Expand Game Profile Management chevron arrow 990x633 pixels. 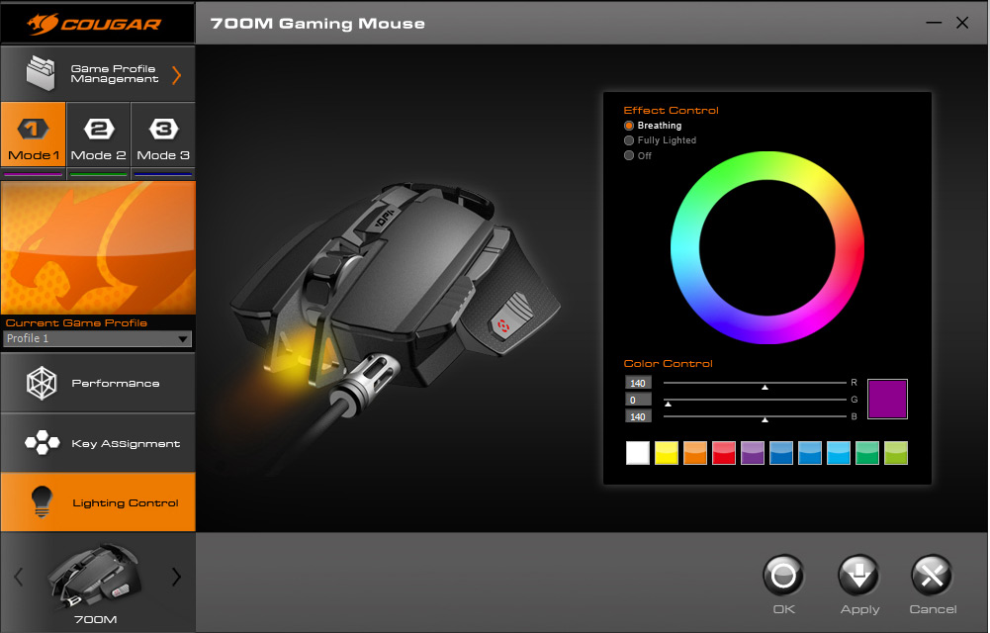coord(177,75)
